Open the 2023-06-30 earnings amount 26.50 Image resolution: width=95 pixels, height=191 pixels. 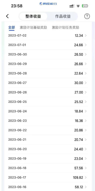[x=78, y=54]
